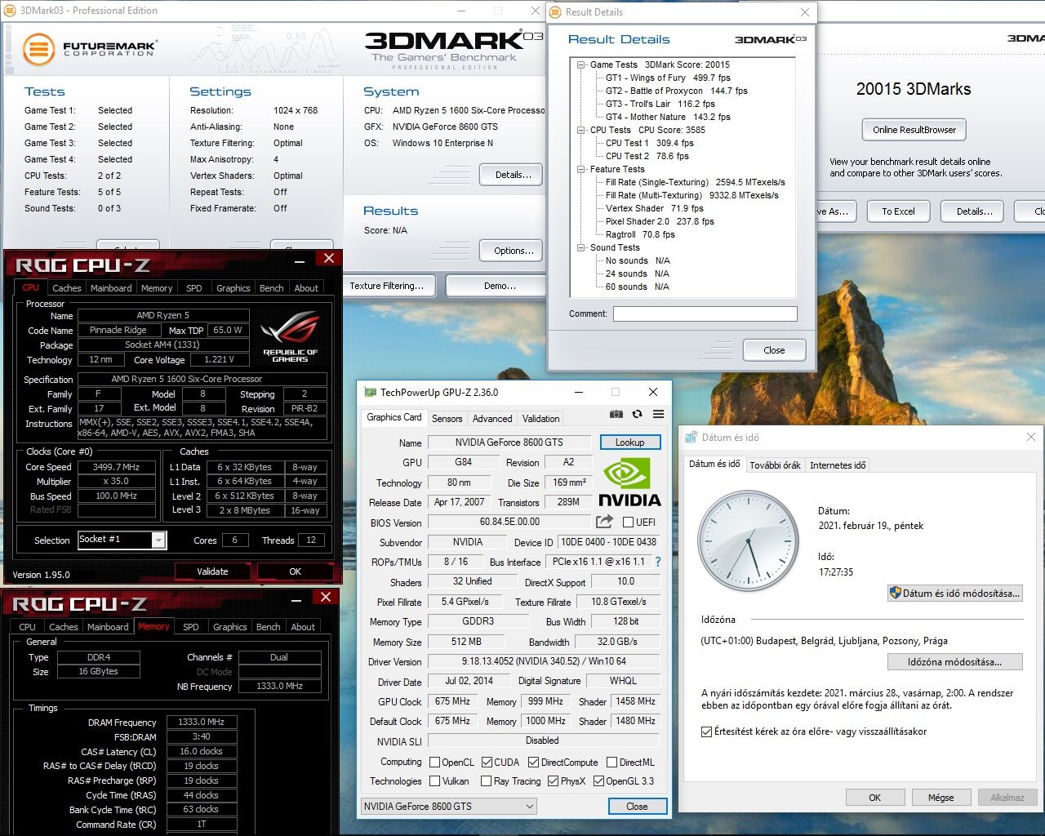Collapse the Game Tests tree node
The image size is (1045, 836).
click(x=581, y=64)
